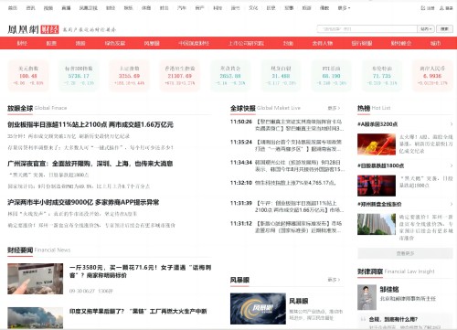
Task: Open the gold price card showing 2652.88
Action: coord(230,76)
